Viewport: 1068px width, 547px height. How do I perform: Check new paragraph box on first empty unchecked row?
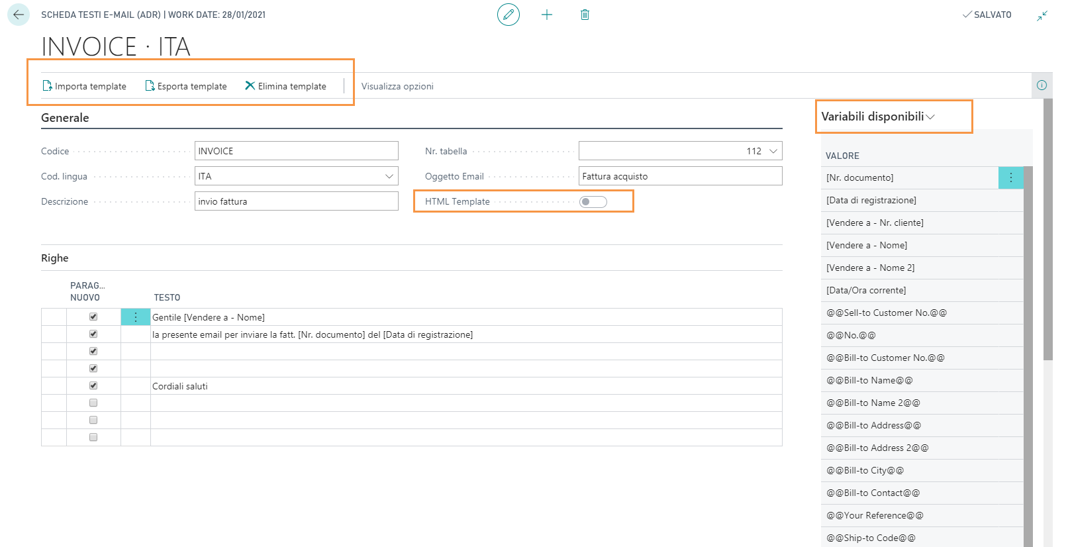tap(93, 403)
